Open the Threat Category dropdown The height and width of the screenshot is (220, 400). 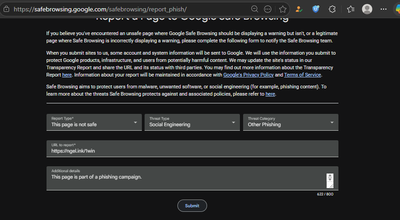pyautogui.click(x=291, y=122)
